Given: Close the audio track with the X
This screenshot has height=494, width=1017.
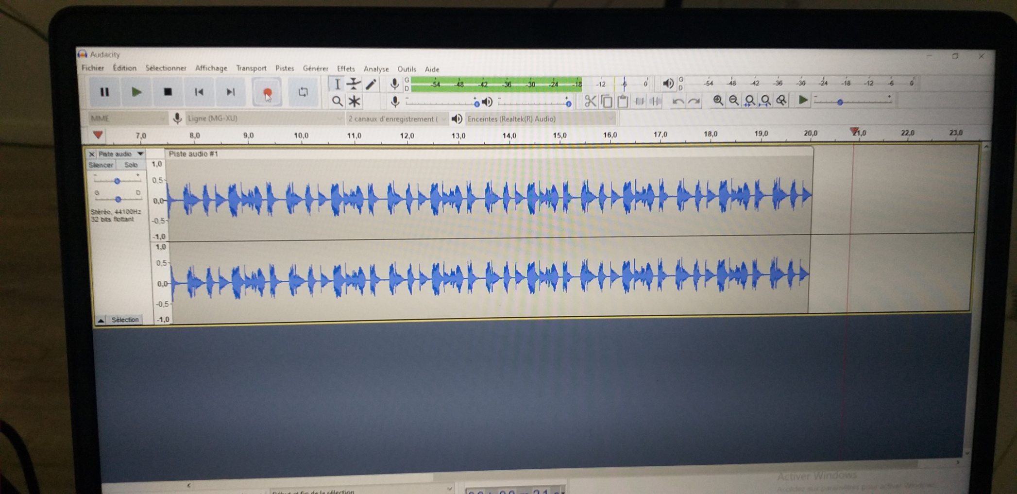Looking at the screenshot, I should point(91,154).
